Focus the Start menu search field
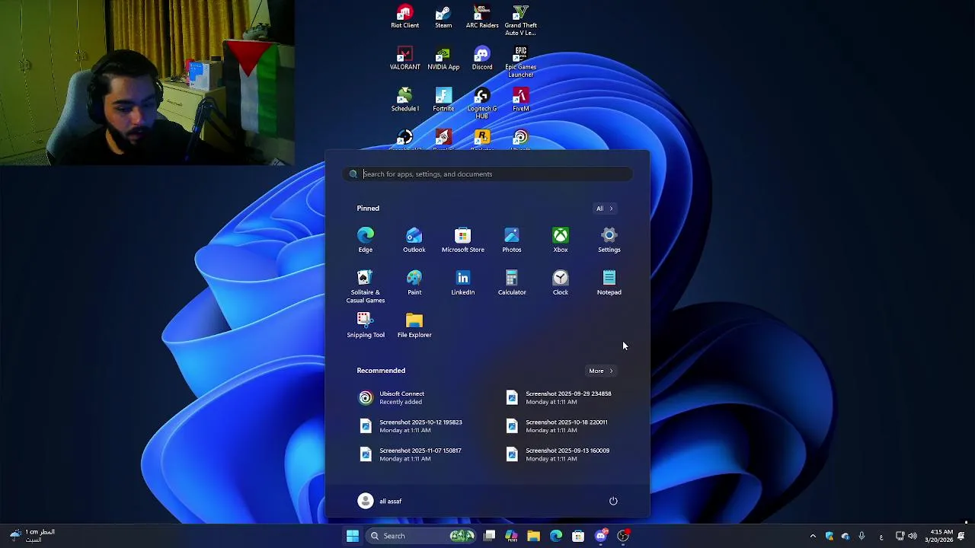This screenshot has width=975, height=548. point(487,174)
